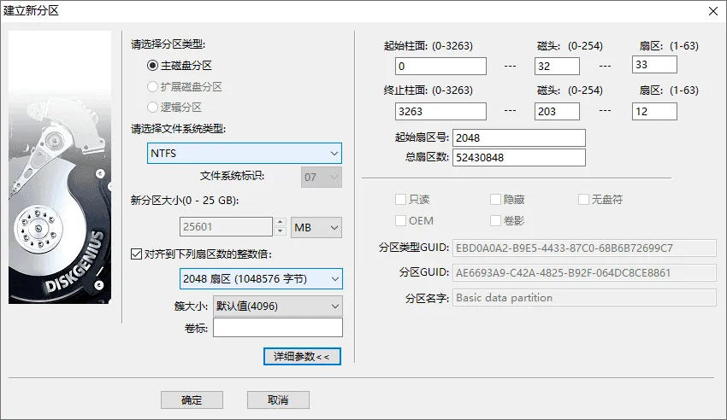727x420 pixels.
Task: Toggle the 卷影 checkbox
Action: coord(495,220)
